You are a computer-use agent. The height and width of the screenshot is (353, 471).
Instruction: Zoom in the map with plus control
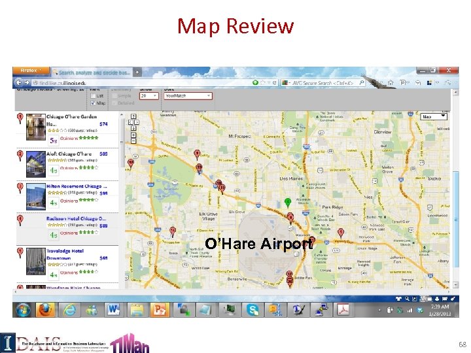133,135
